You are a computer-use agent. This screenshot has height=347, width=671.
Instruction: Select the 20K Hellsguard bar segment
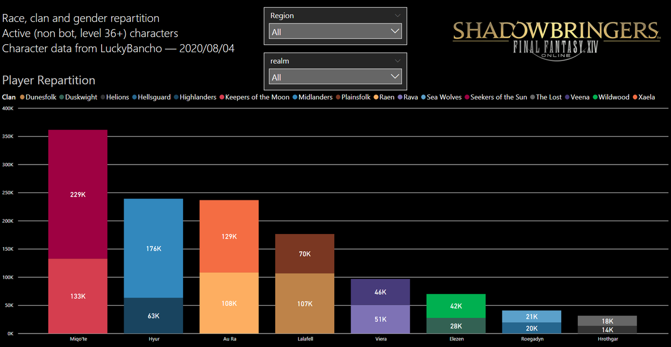[x=532, y=328]
